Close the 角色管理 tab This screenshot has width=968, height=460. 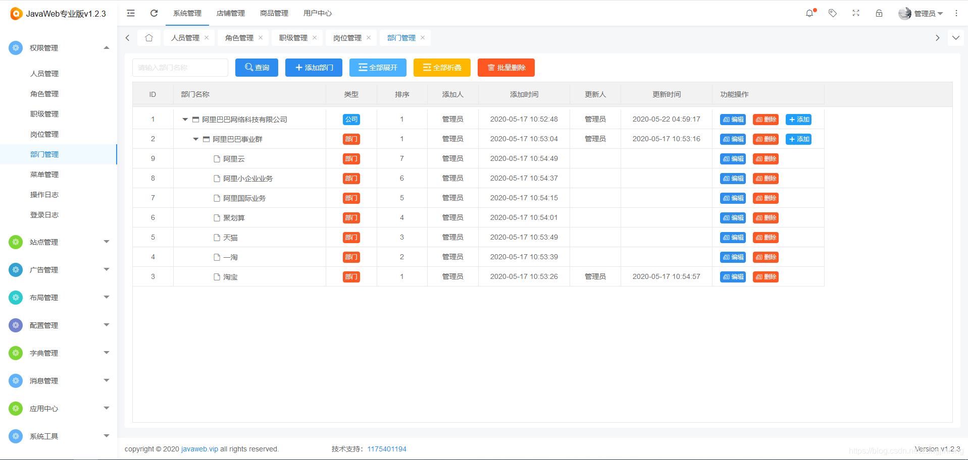click(x=261, y=38)
